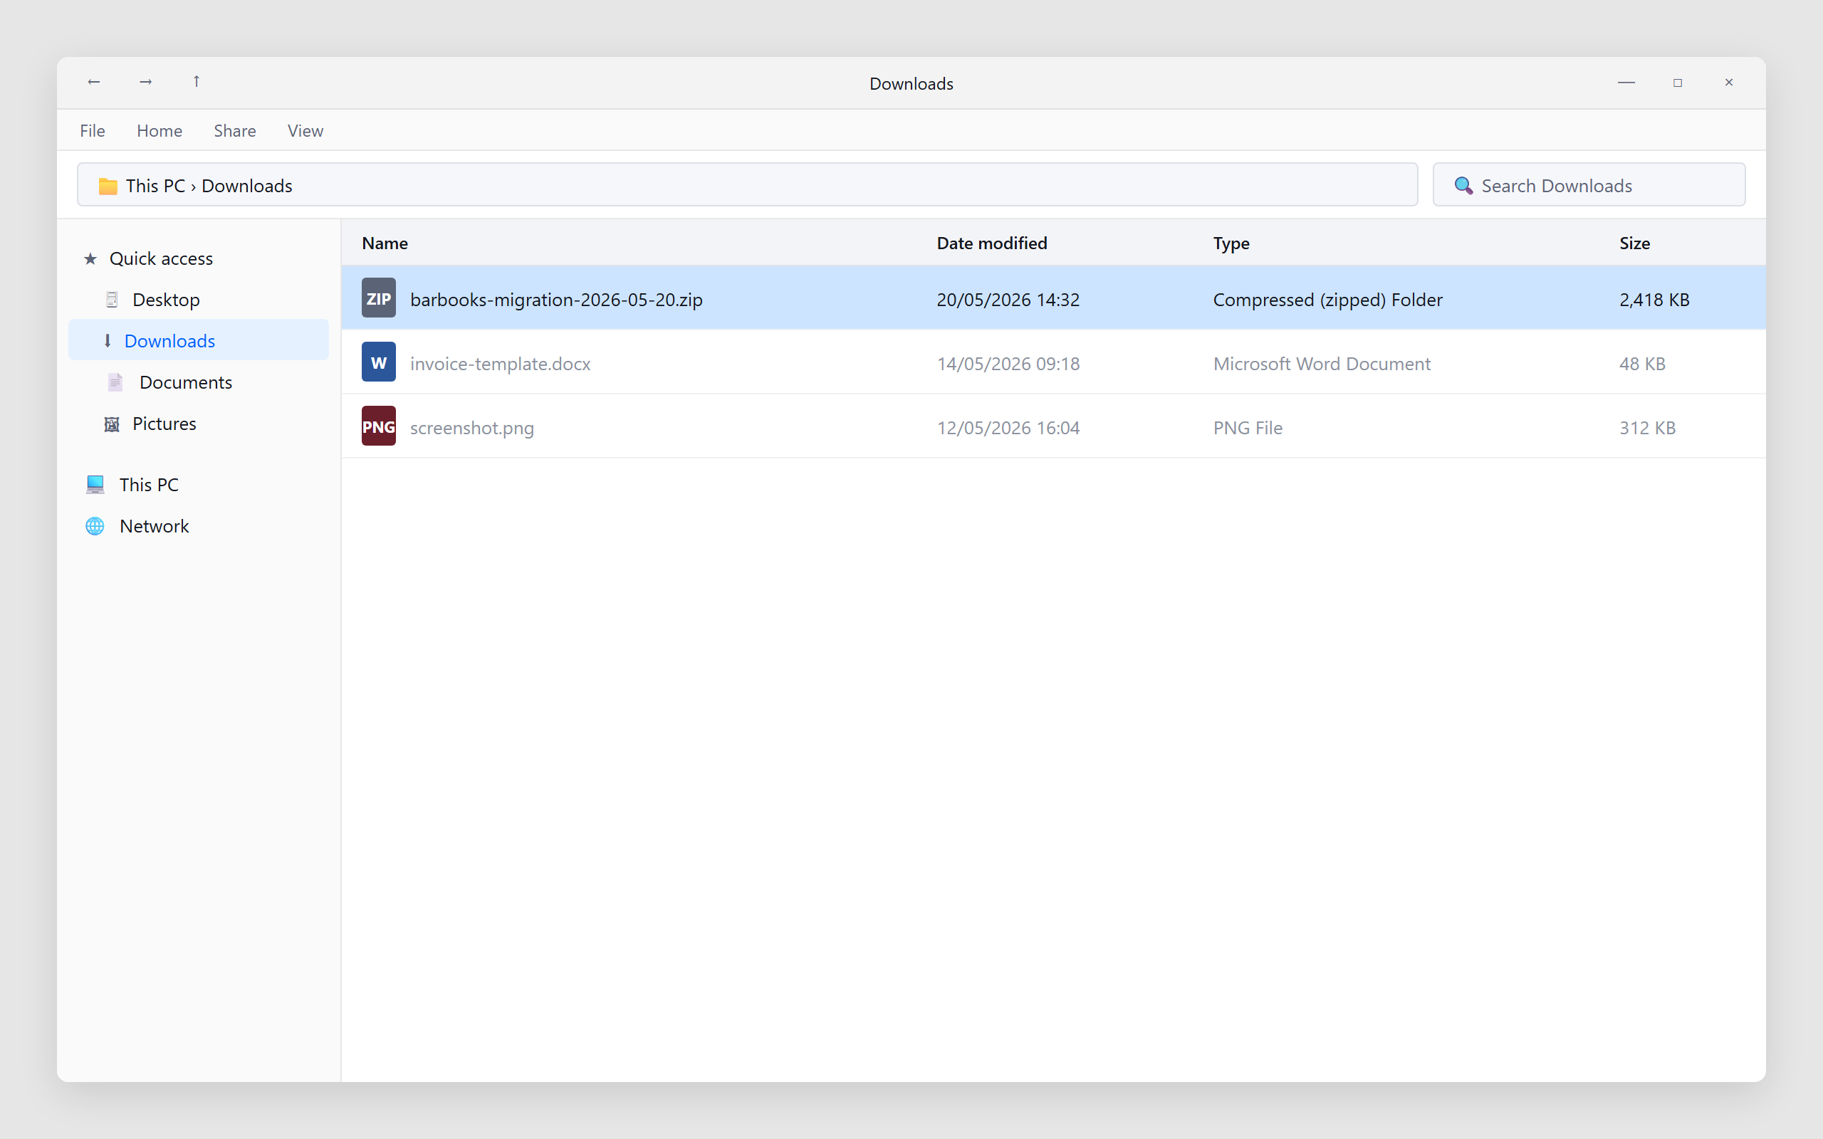Close the Downloads window
The height and width of the screenshot is (1139, 1823).
tap(1729, 82)
